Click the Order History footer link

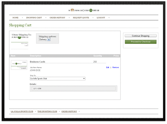69,111
